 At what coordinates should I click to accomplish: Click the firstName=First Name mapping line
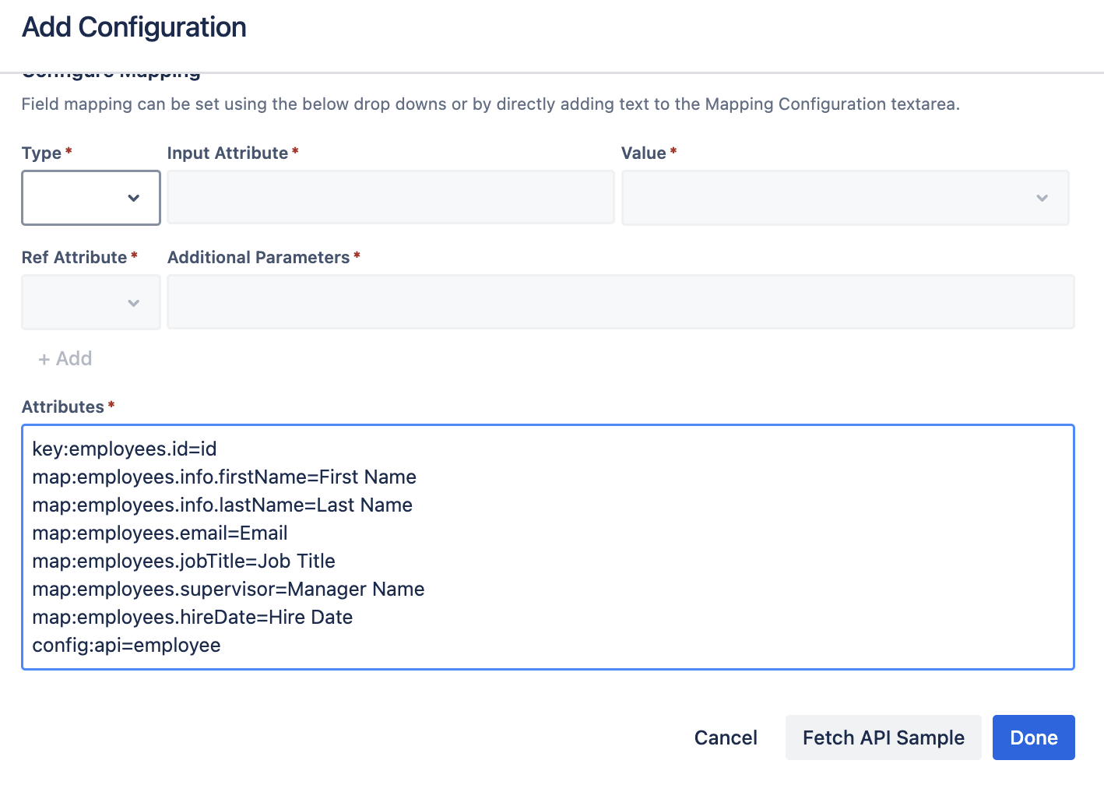pyautogui.click(x=224, y=477)
